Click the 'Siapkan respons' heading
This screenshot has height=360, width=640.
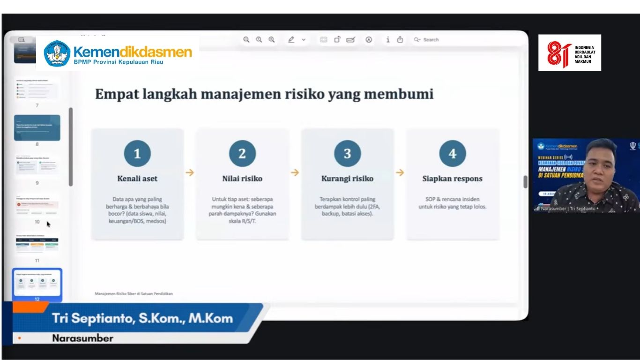point(452,179)
